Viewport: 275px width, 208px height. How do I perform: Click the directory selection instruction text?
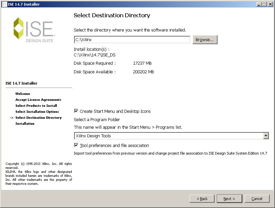click(x=130, y=30)
